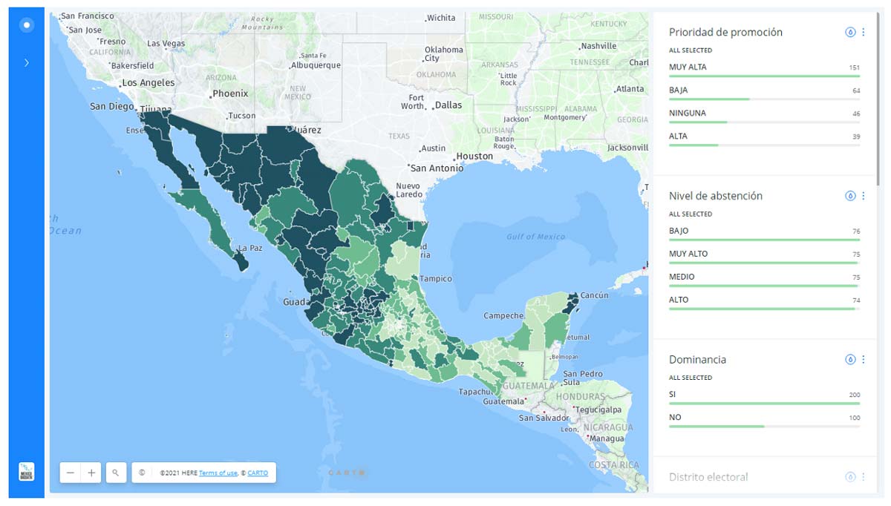Image resolution: width=891 pixels, height=506 pixels.
Task: Select the NINGUNA category row
Action: 763,114
